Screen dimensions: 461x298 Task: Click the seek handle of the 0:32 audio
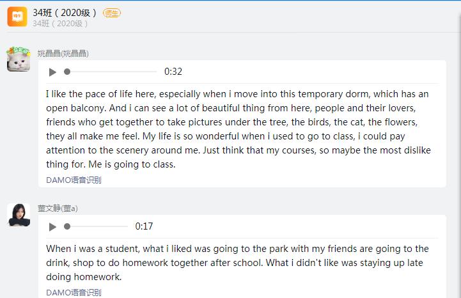(x=67, y=72)
